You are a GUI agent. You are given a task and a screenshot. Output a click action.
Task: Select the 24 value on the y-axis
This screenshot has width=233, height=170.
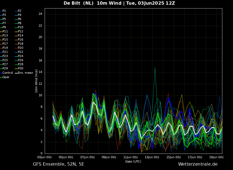[x=40, y=14]
